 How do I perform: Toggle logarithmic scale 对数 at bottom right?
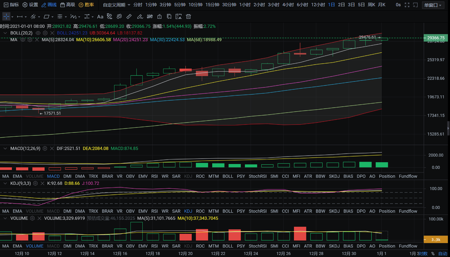tap(423, 253)
